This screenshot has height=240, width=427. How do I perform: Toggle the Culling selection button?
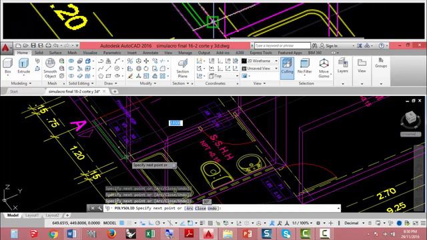coord(287,68)
